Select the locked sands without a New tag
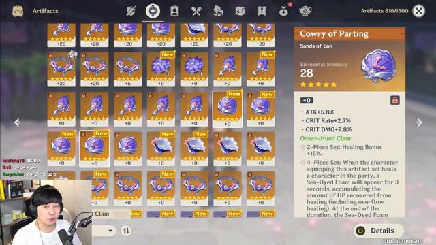Image resolution: width=436 pixels, height=245 pixels. click(127, 149)
